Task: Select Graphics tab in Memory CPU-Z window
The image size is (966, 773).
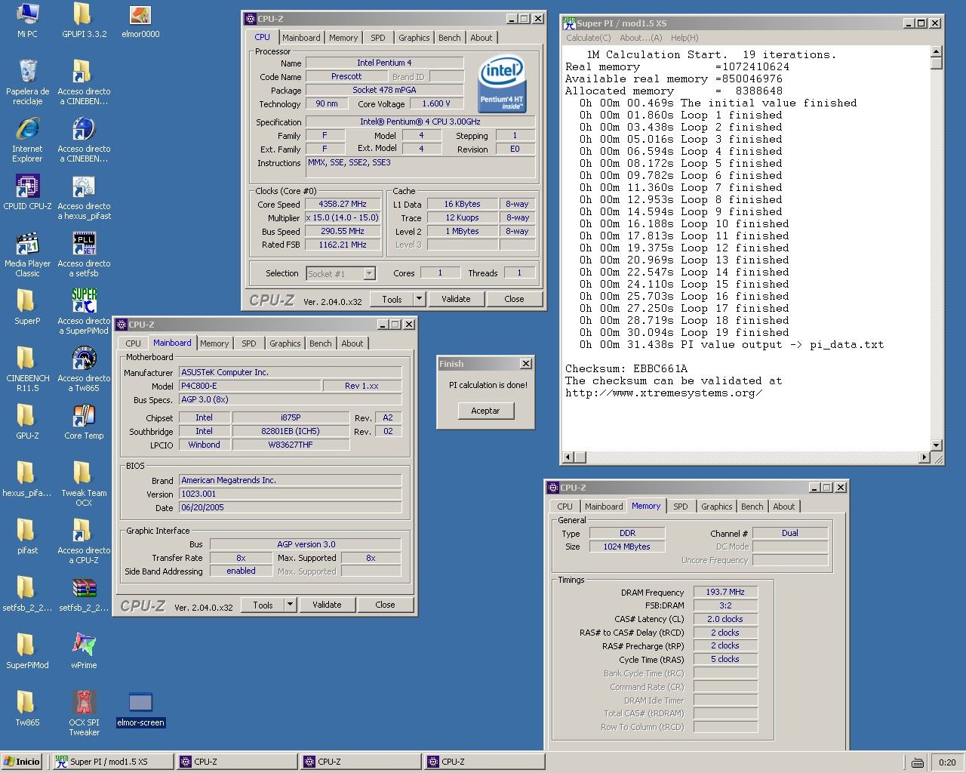Action: [716, 507]
